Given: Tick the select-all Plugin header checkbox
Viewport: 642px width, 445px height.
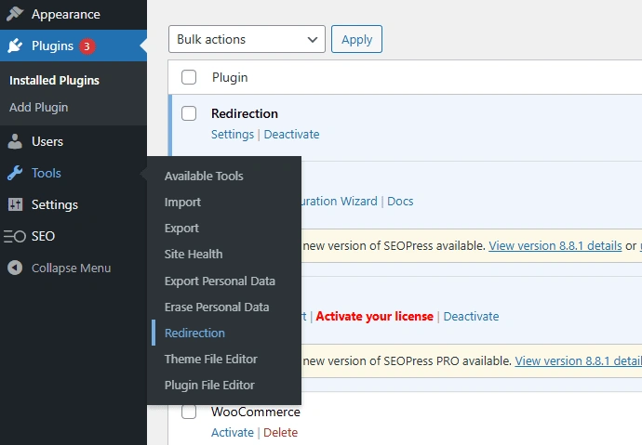Looking at the screenshot, I should pos(189,77).
